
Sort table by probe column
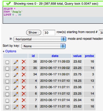(89, 56)
